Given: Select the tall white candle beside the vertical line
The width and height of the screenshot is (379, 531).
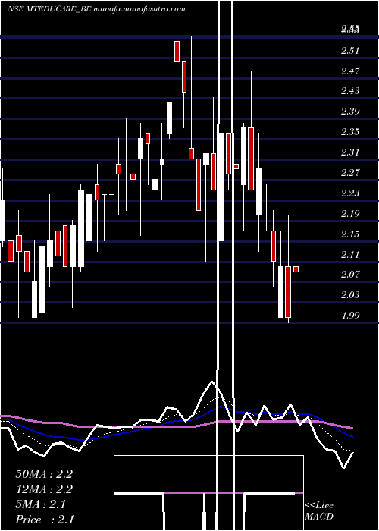Looking at the screenshot, I should (x=221, y=187).
